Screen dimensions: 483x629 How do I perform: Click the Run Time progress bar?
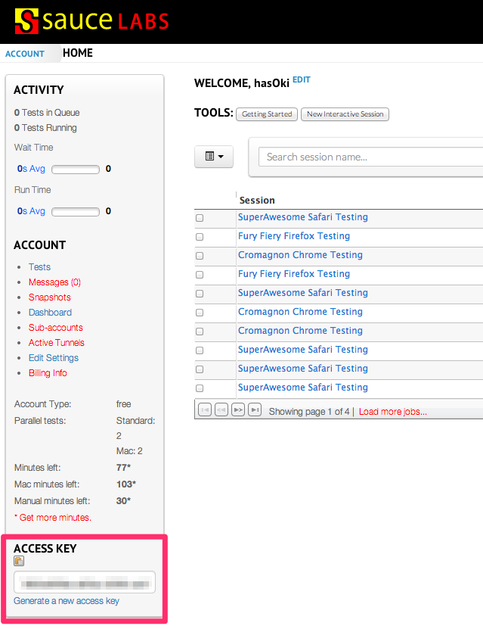point(76,212)
